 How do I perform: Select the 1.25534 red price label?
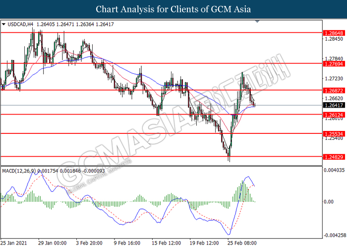point(334,134)
